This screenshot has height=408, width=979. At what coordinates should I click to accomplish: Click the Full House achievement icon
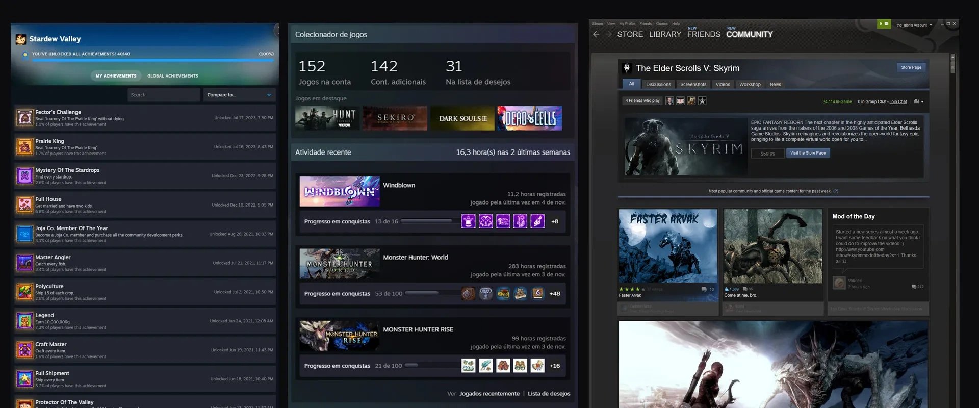[x=24, y=205]
